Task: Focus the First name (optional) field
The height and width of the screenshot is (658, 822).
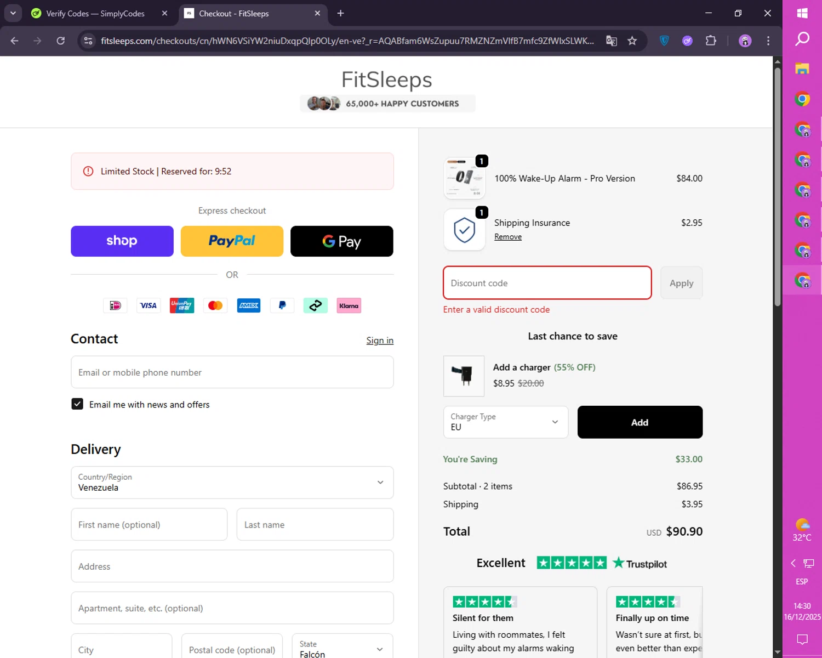Action: click(x=149, y=525)
